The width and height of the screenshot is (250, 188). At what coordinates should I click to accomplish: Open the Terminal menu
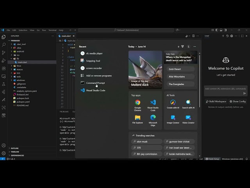pos(52,30)
